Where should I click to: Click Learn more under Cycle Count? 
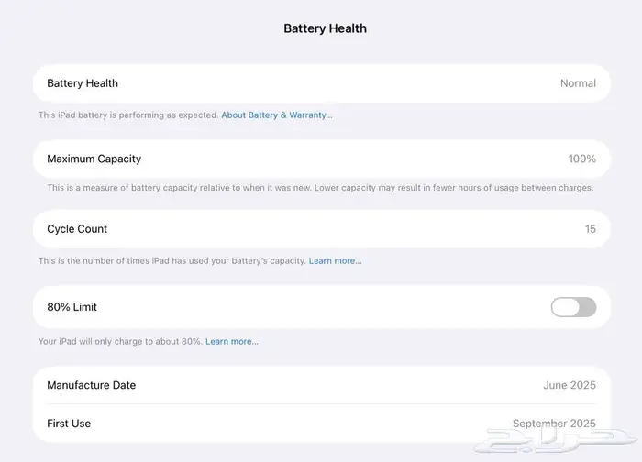pos(335,261)
